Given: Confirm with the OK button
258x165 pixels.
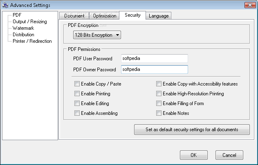Looking at the screenshot, I should (194, 155).
